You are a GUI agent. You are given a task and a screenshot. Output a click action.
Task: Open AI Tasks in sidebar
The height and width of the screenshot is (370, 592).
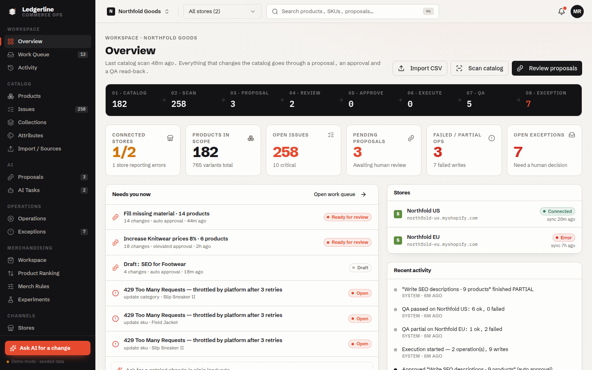click(x=48, y=190)
